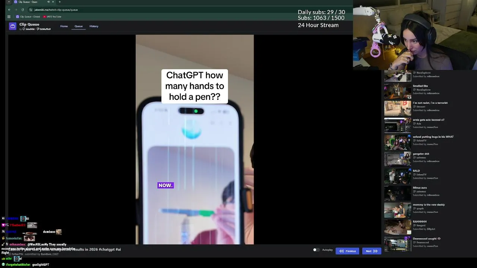Click chat icon beside Acie channel name
Viewport: 477px width, 268px height.
click(x=414, y=124)
